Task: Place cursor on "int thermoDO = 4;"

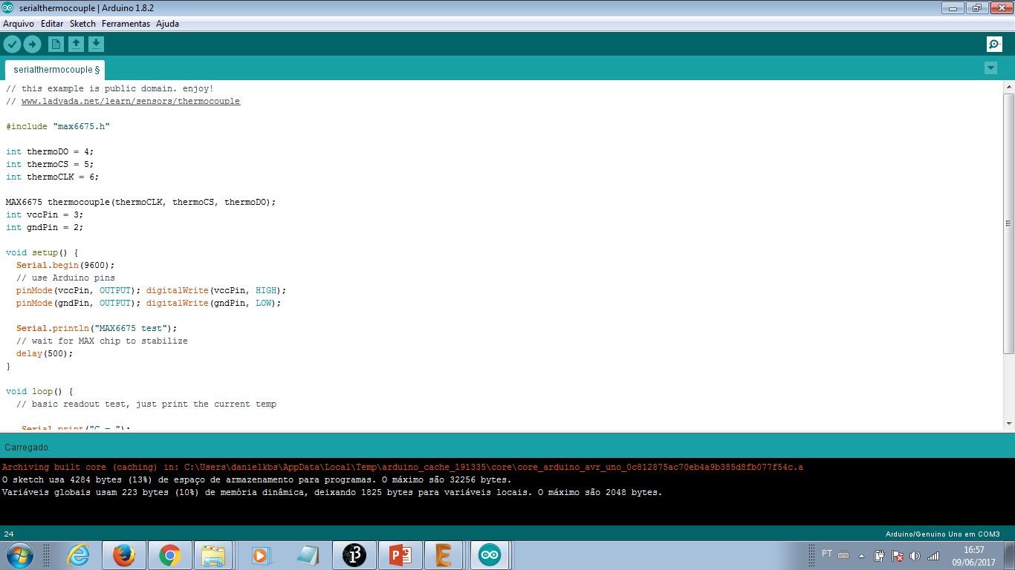Action: 50,151
